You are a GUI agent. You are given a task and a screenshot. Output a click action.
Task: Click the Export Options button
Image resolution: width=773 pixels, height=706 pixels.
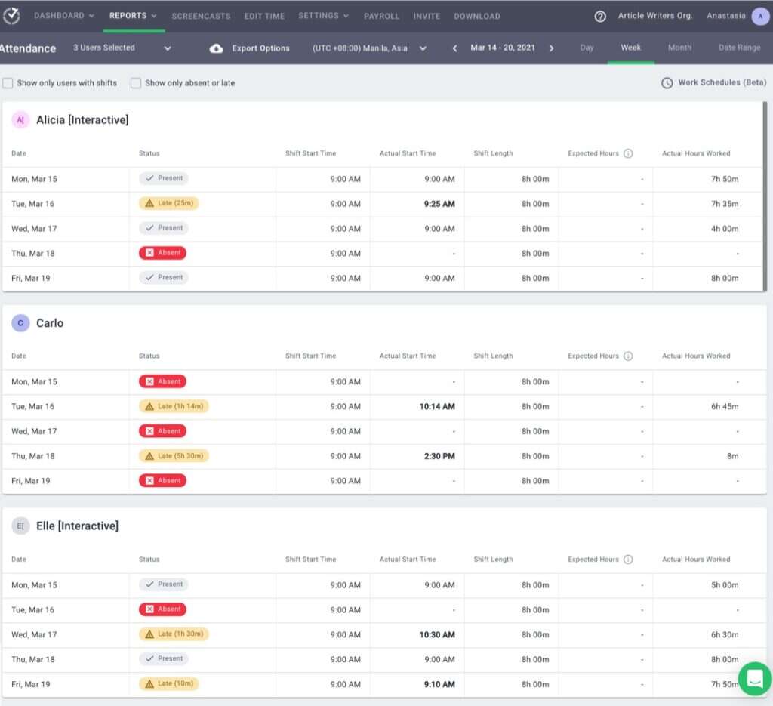tap(260, 48)
